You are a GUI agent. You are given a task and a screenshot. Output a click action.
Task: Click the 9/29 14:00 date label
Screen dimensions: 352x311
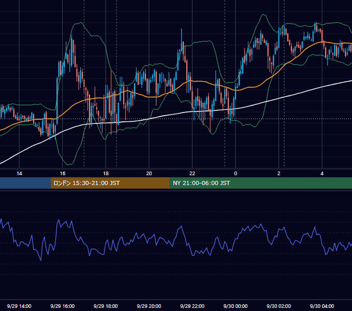click(x=19, y=306)
